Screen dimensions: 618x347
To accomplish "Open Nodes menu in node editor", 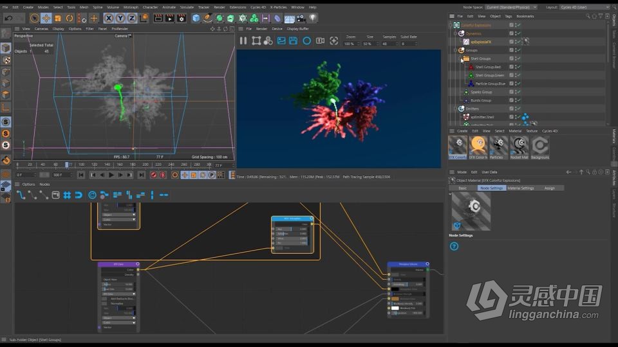I will click(44, 184).
